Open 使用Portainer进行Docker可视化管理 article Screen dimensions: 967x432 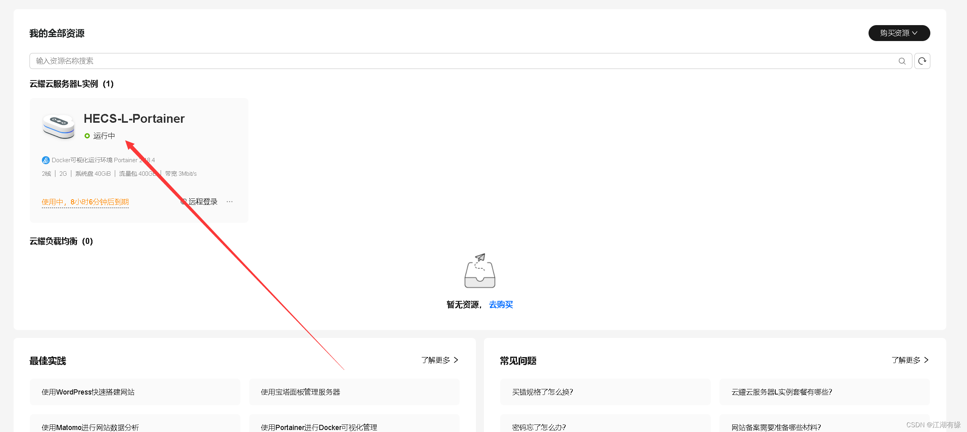pyautogui.click(x=354, y=423)
